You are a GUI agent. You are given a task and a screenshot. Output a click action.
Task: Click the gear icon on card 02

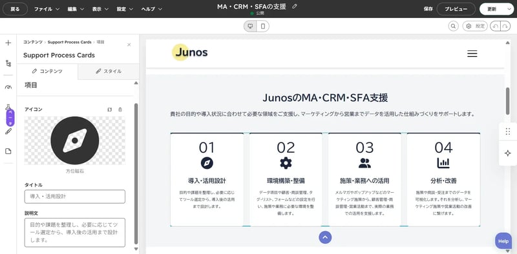click(286, 163)
